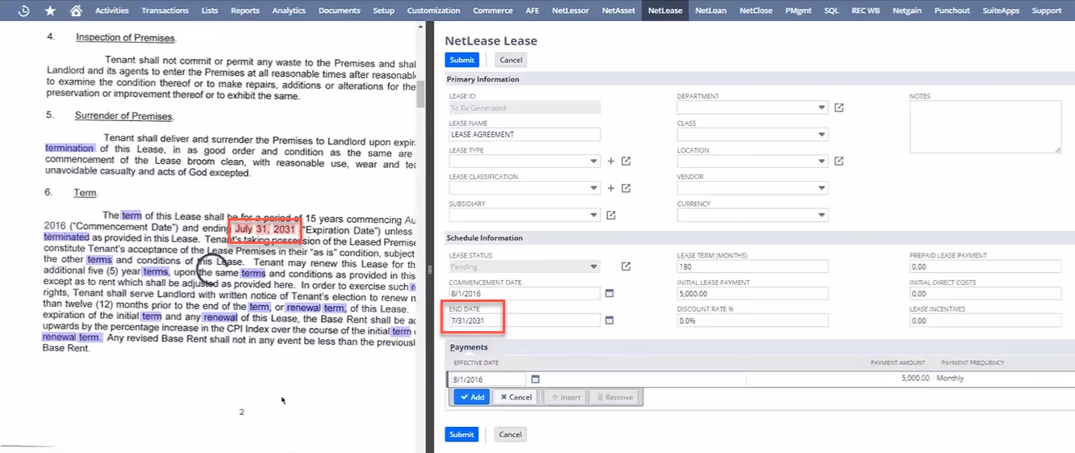Open the AFE menu
The width and height of the screenshot is (1075, 453).
[x=533, y=10]
